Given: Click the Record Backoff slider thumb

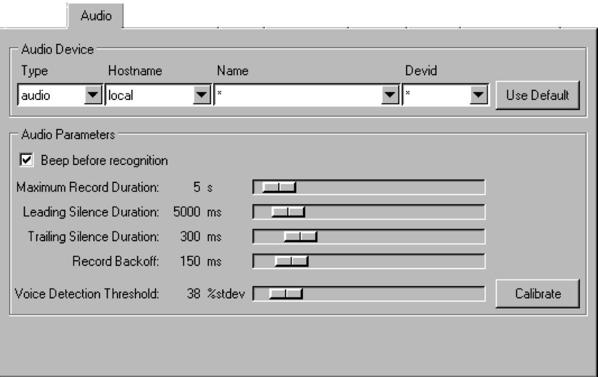Looking at the screenshot, I should tap(291, 261).
